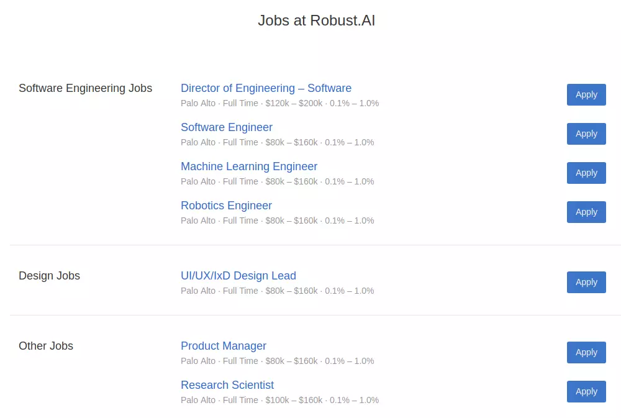Open the Machine Learning Engineer job link

pyautogui.click(x=248, y=166)
